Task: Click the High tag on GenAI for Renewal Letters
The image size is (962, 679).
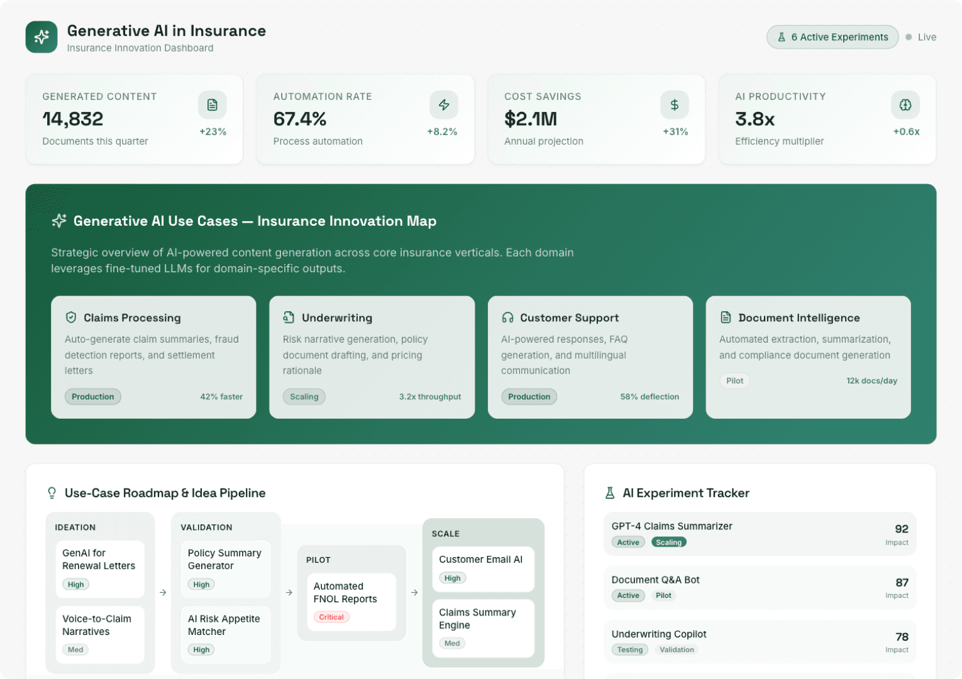Action: click(x=76, y=584)
